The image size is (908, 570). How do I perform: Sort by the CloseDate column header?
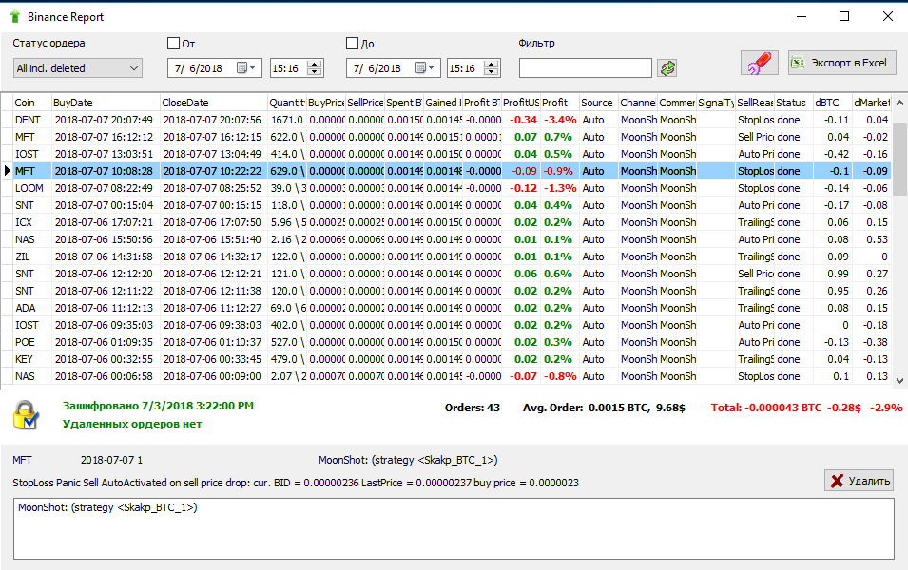214,103
